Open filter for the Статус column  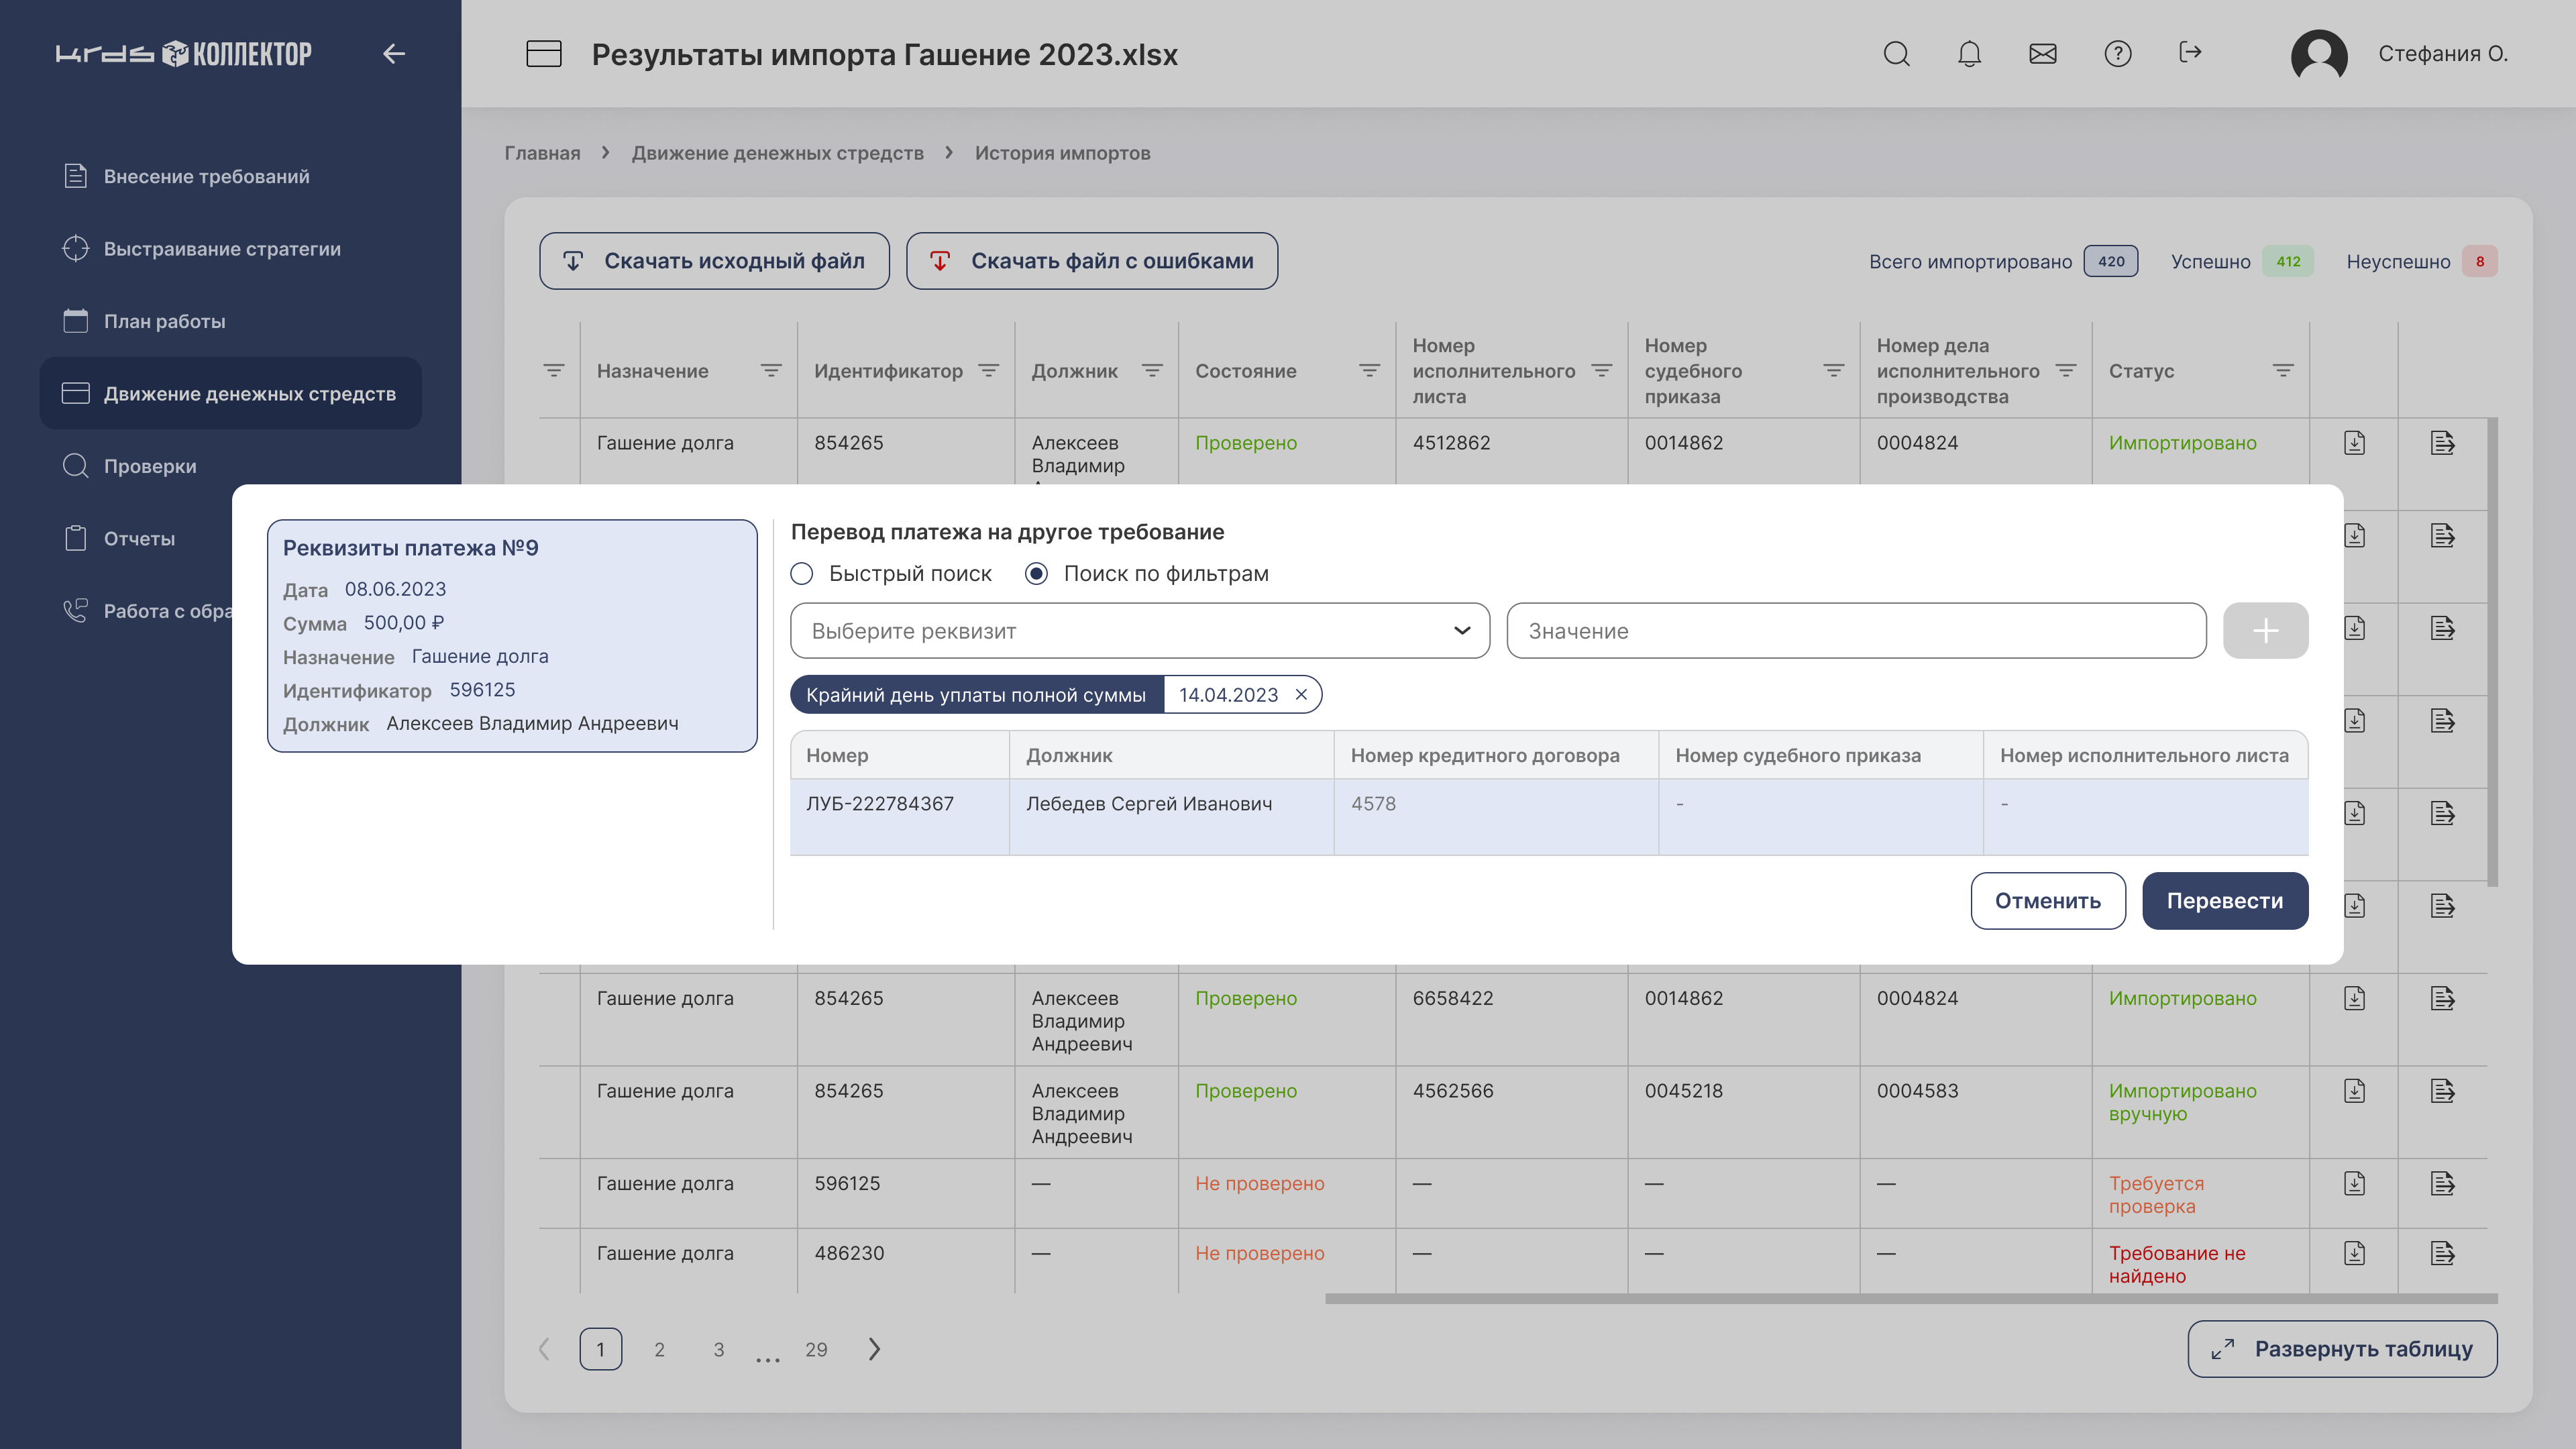pos(2283,371)
